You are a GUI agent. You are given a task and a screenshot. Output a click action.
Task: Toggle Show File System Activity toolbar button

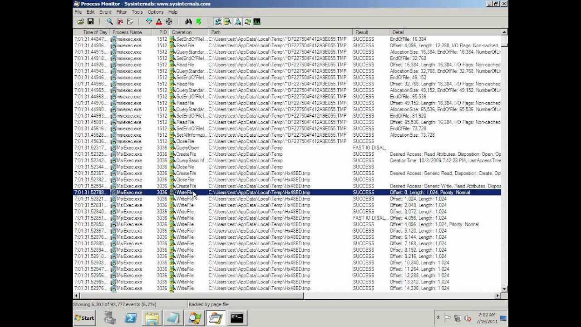tap(228, 21)
